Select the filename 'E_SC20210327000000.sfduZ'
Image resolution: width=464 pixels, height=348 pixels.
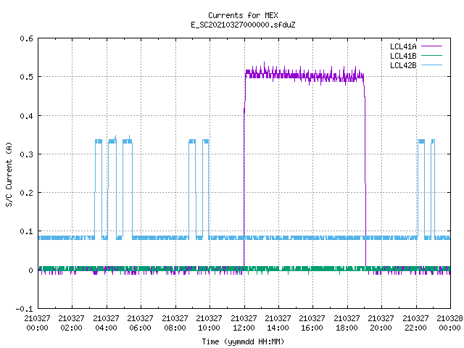tap(243, 25)
